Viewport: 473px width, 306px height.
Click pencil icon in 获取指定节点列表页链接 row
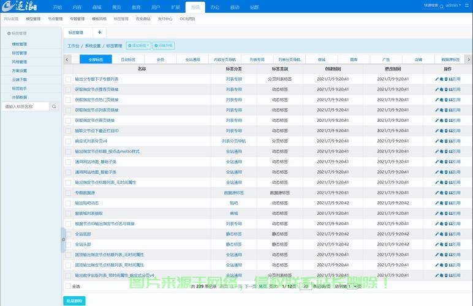[x=437, y=110]
